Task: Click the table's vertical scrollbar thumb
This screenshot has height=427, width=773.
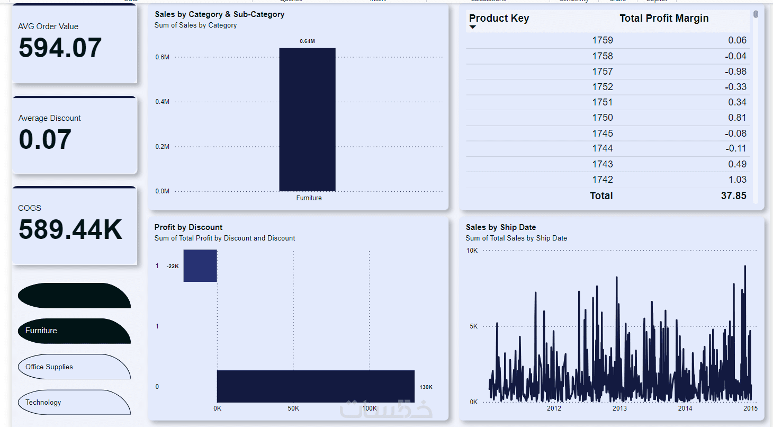Action: click(x=756, y=14)
